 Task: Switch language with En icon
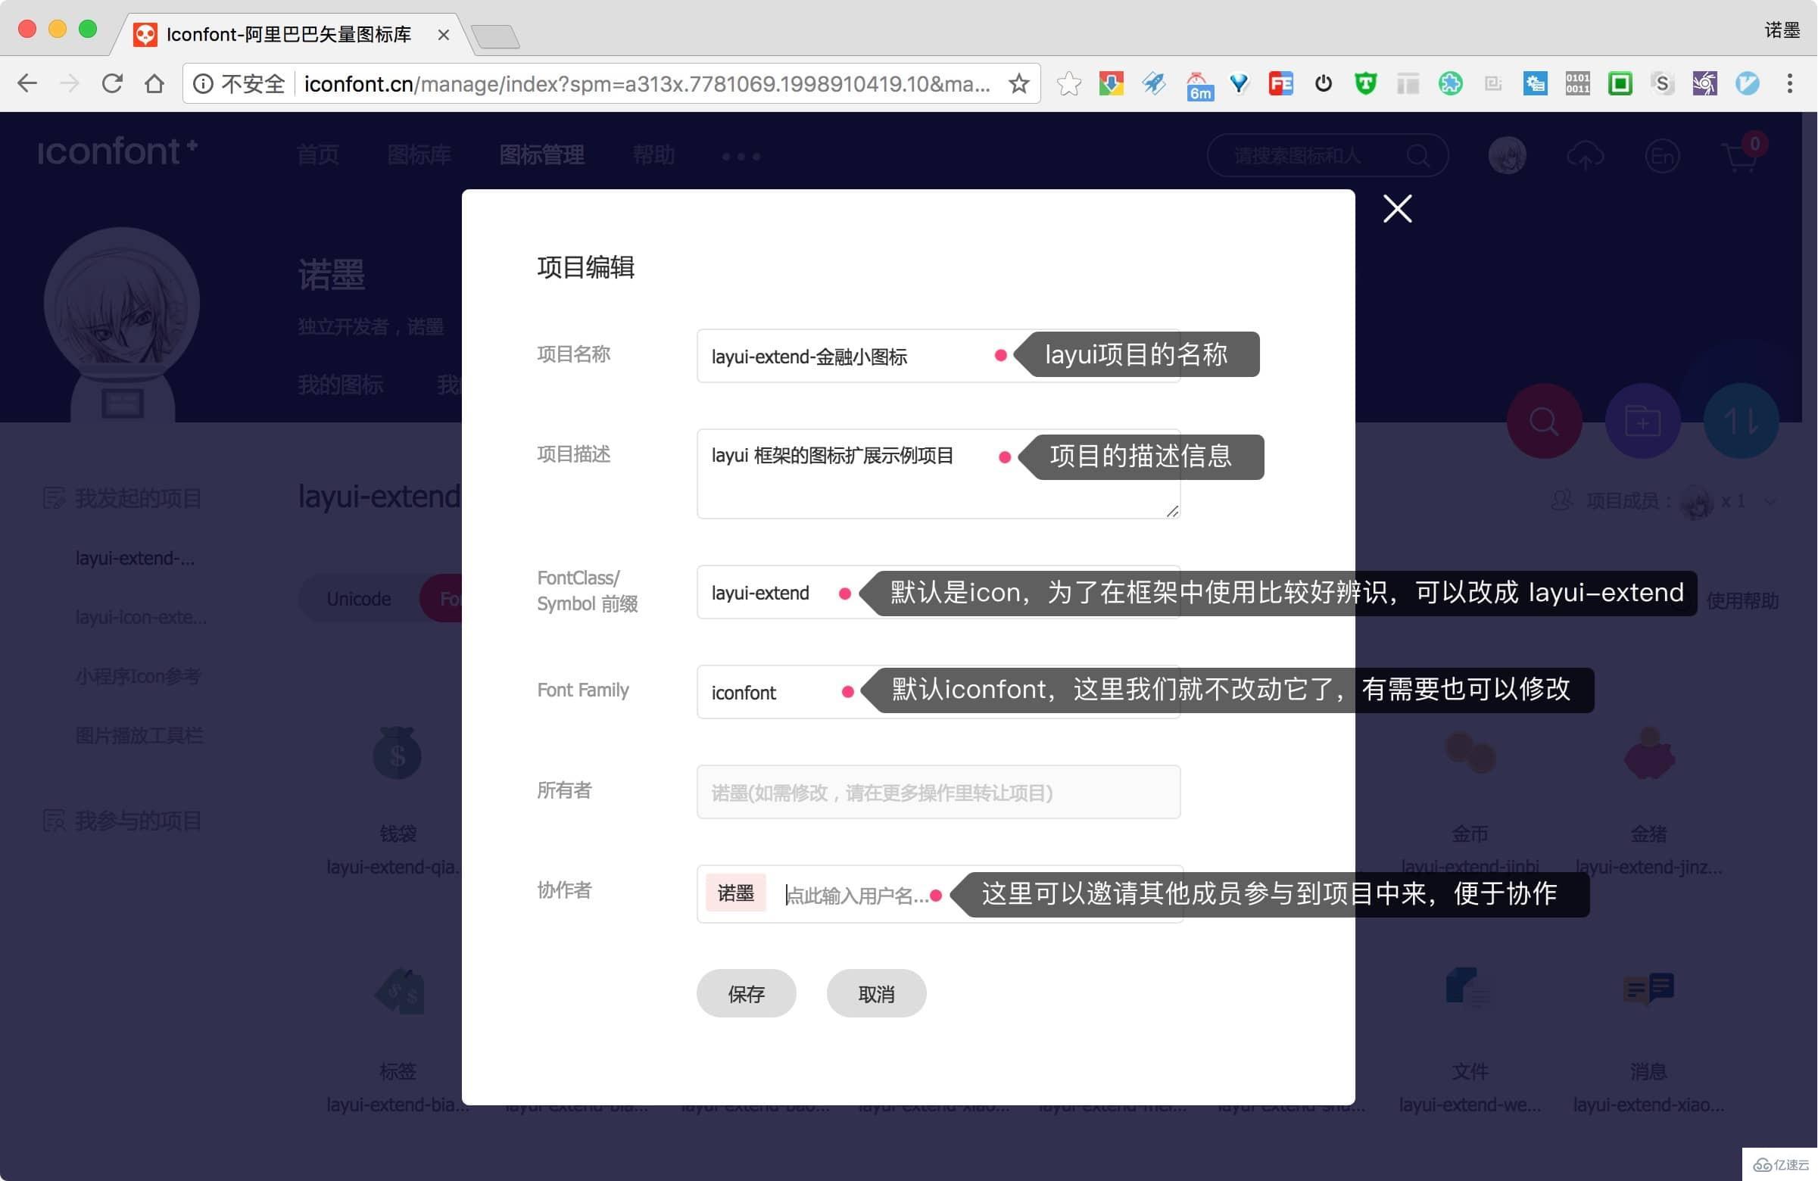point(1661,156)
